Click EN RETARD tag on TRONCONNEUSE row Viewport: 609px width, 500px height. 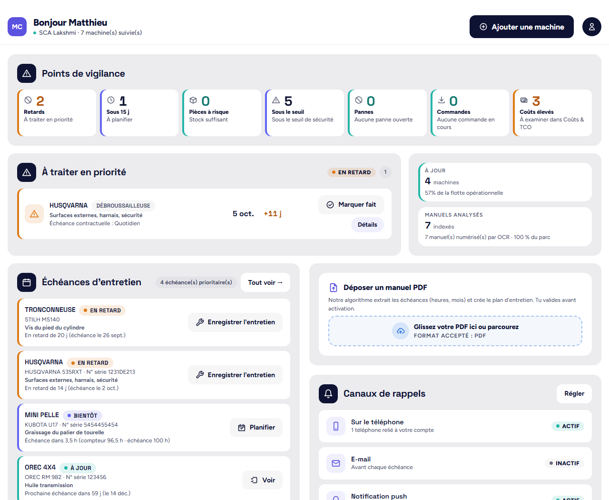pyautogui.click(x=102, y=310)
